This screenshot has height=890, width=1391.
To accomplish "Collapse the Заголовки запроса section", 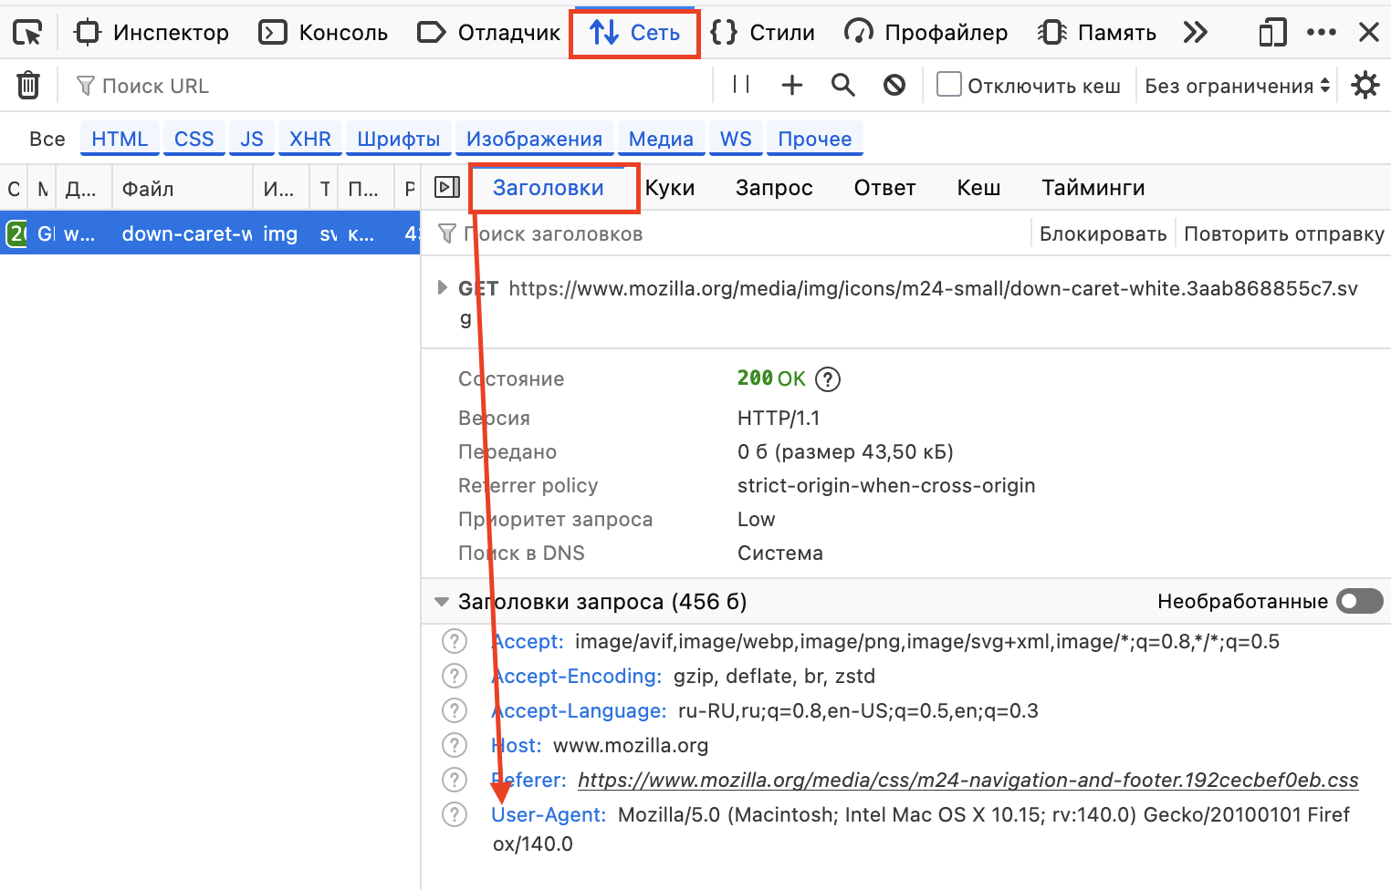I will 442,601.
